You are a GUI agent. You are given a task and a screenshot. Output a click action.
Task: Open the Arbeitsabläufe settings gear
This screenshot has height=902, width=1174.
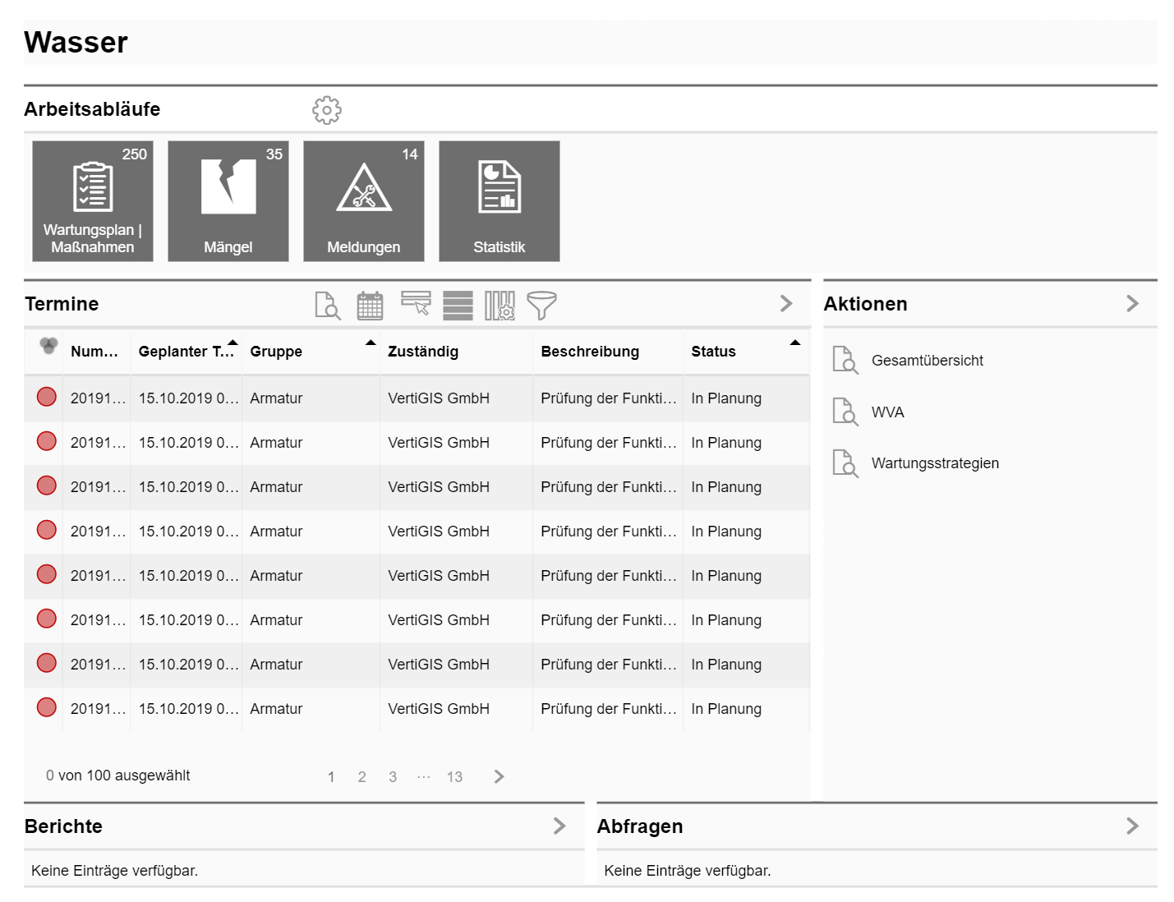click(327, 109)
